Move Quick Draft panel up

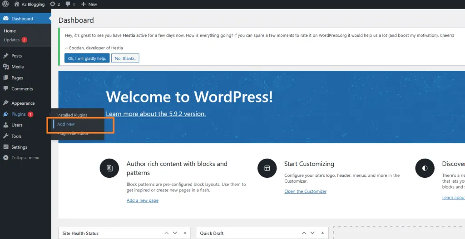click(304, 233)
